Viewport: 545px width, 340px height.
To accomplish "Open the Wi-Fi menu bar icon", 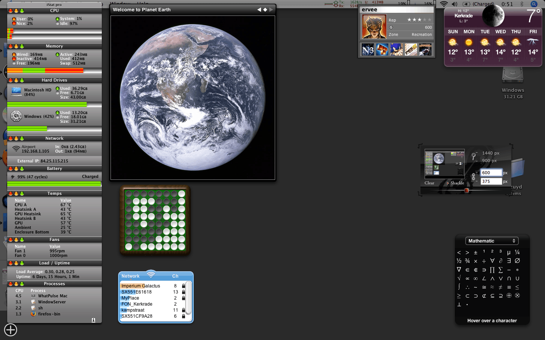I will point(444,4).
